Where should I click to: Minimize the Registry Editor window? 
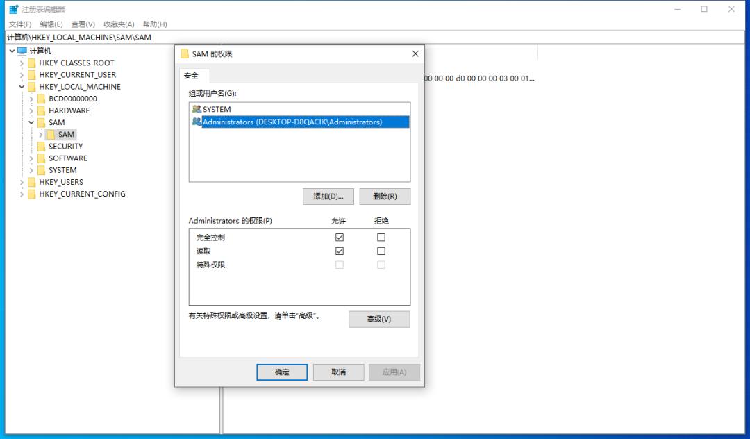(x=677, y=9)
